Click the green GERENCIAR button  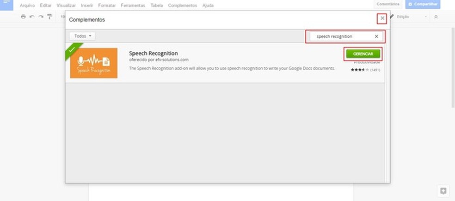363,54
